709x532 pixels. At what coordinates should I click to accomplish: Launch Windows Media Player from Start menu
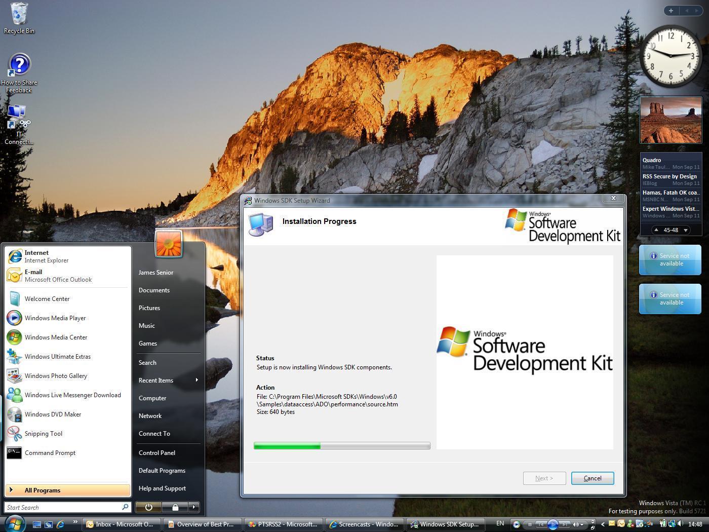pyautogui.click(x=68, y=318)
